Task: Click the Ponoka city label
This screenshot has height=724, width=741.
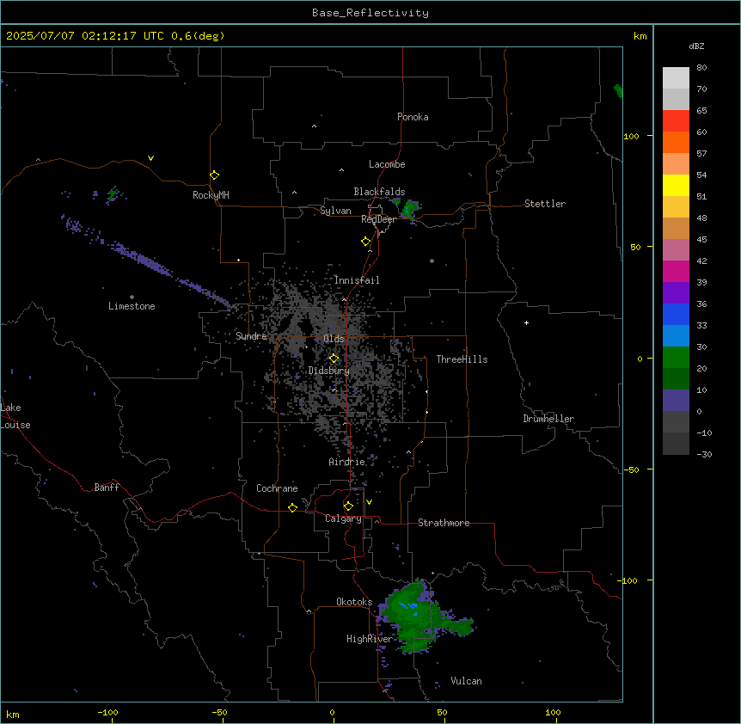Action: point(413,117)
